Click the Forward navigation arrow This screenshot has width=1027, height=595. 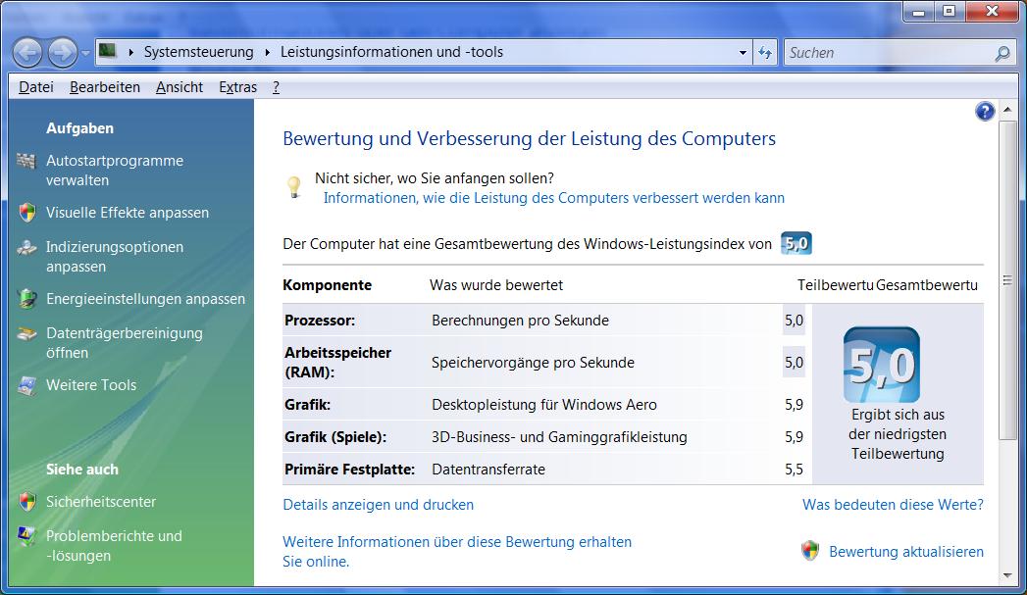point(63,52)
